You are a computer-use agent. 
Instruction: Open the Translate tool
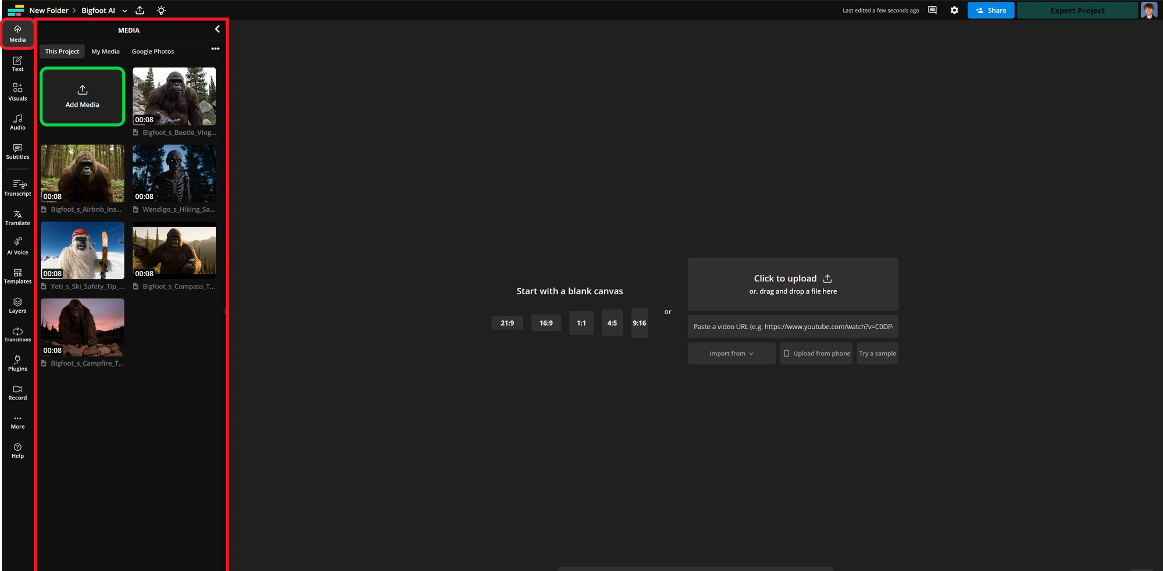tap(17, 218)
